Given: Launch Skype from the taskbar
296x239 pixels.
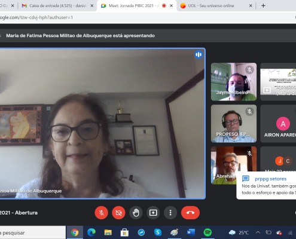Looking at the screenshot, I should [158, 232].
